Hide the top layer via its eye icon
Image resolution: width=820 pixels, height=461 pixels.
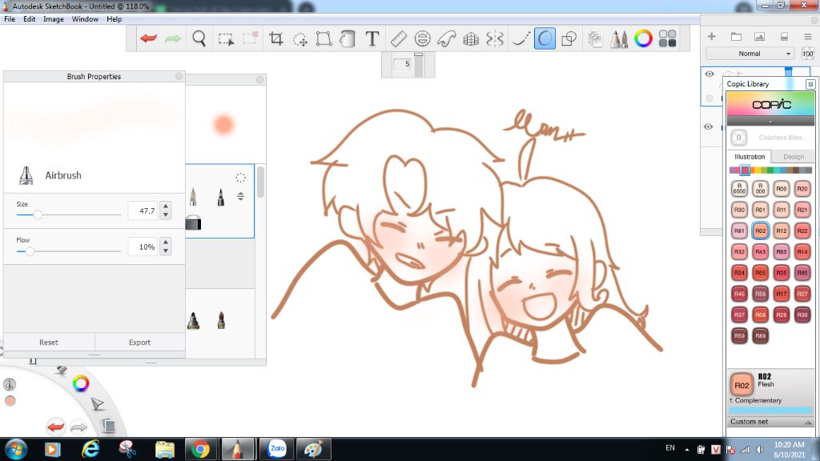(709, 74)
